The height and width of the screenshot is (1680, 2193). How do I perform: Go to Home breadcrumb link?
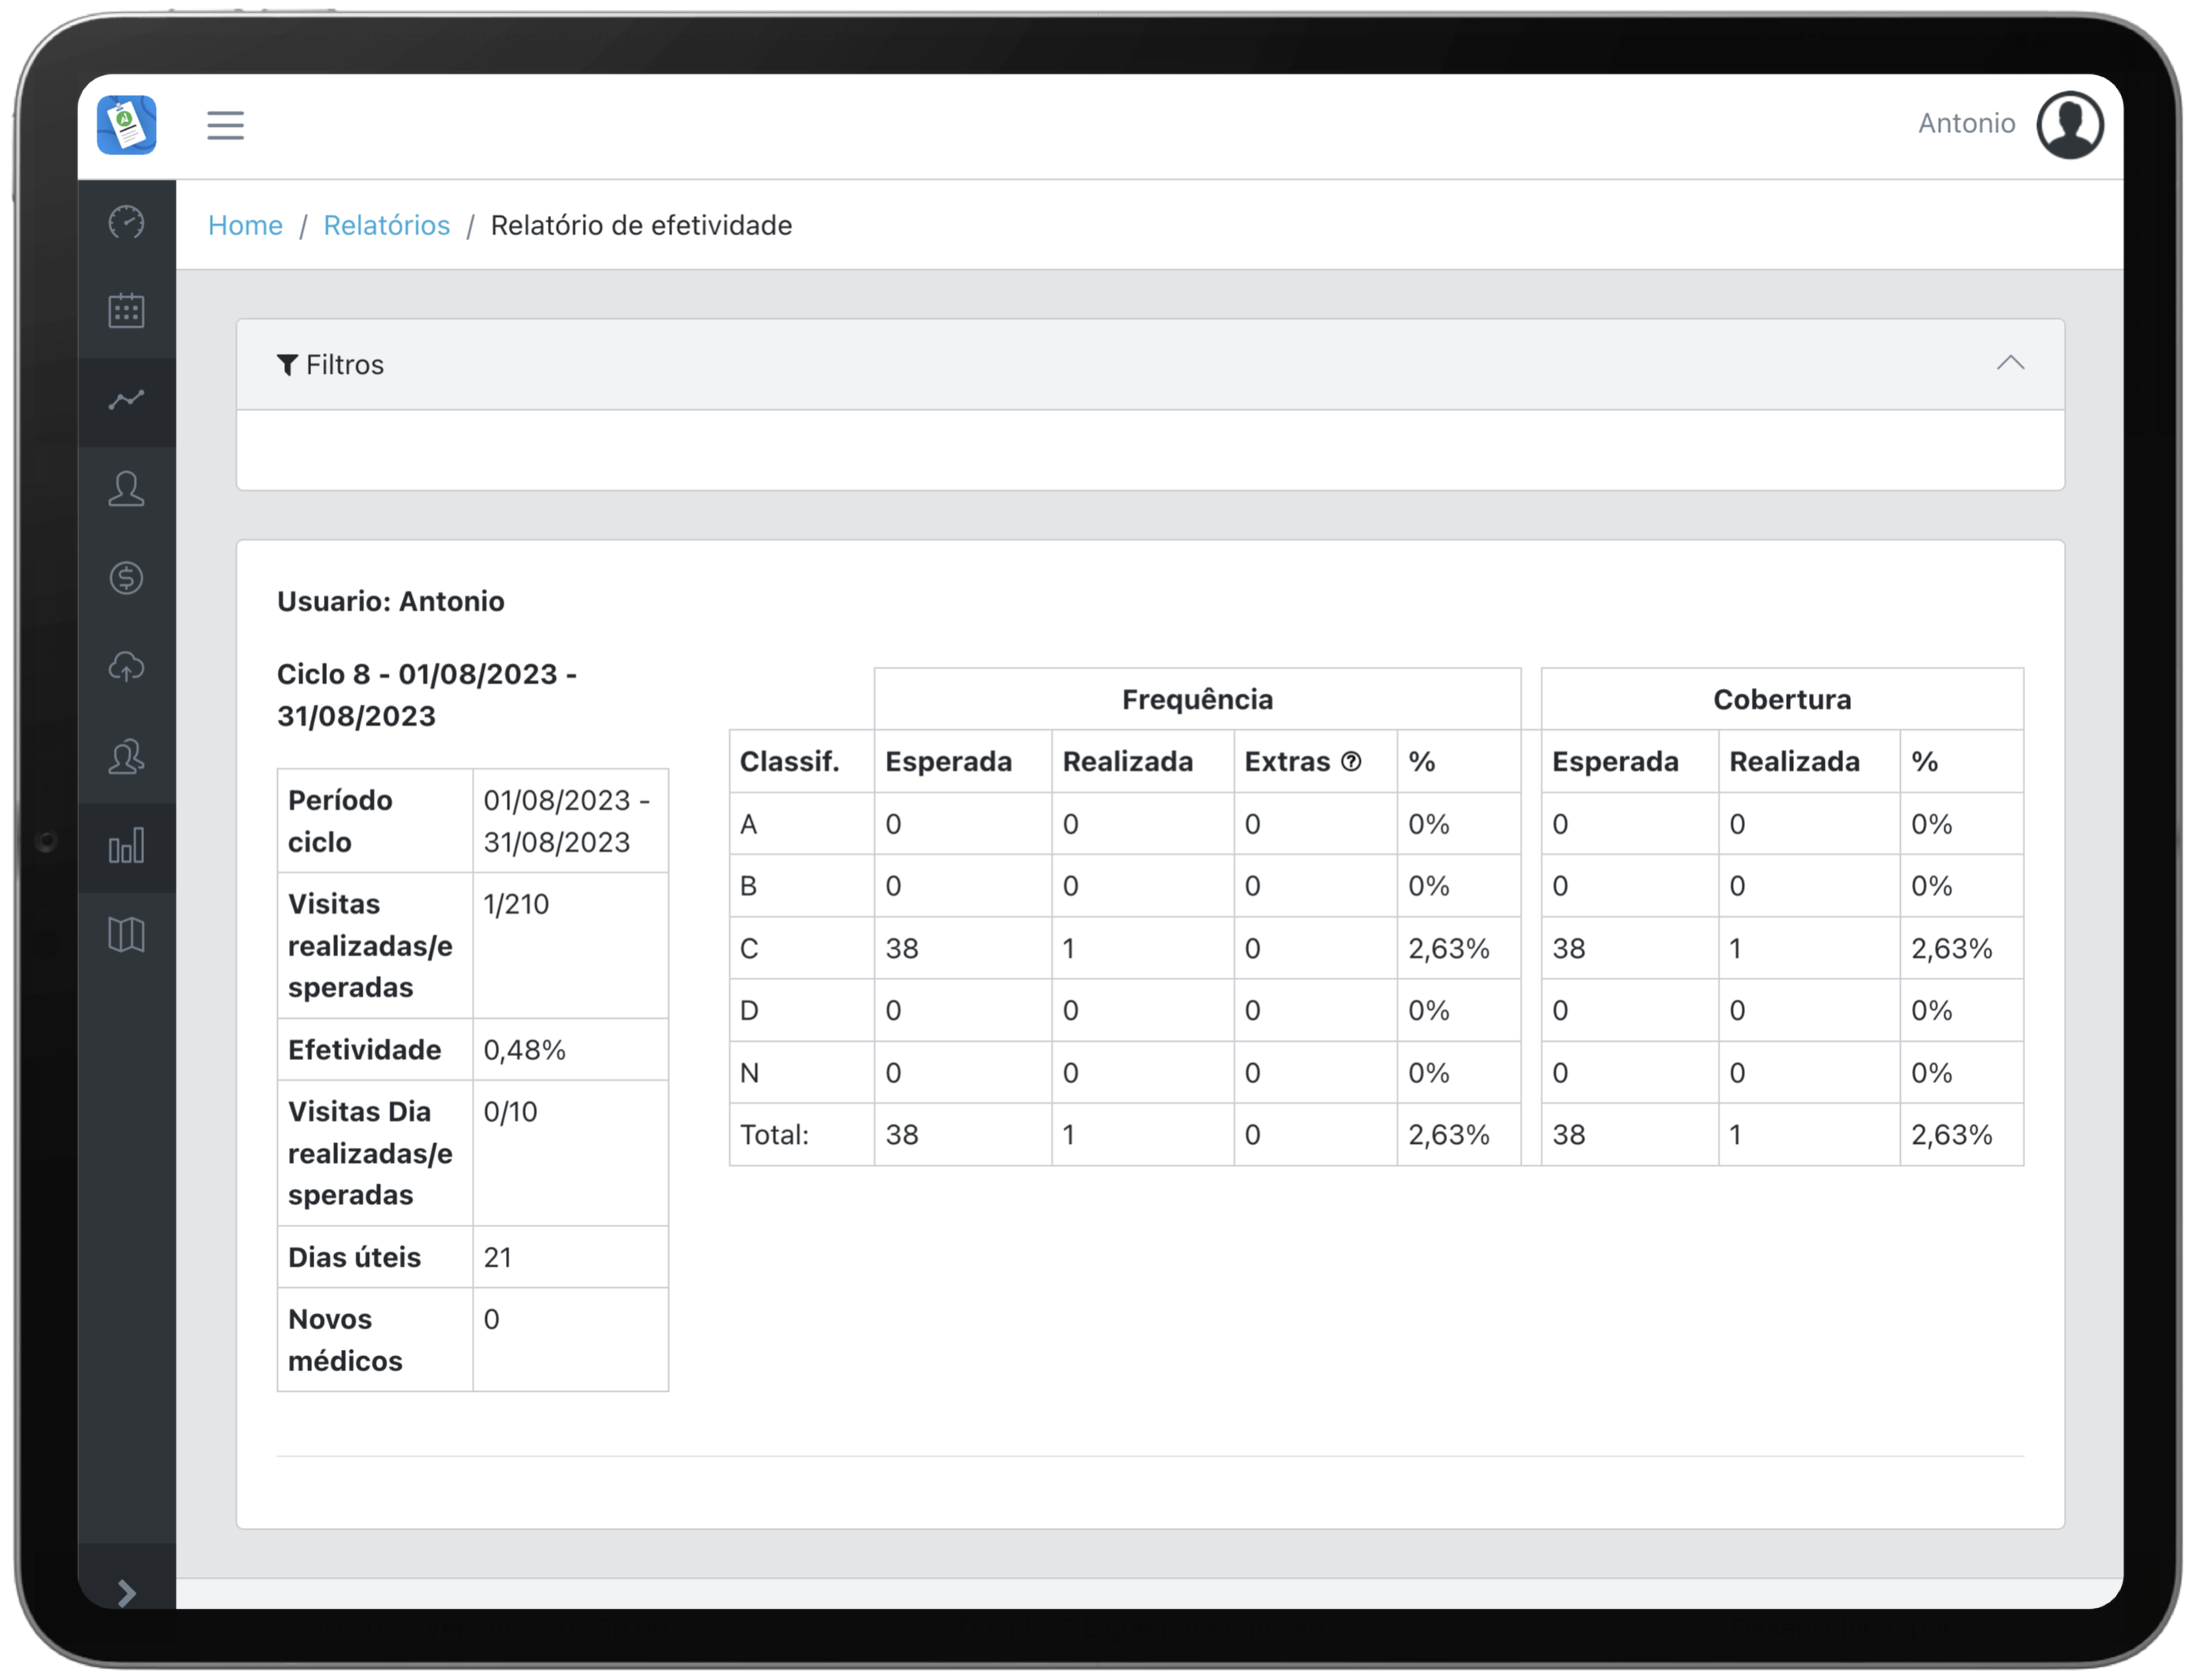pyautogui.click(x=245, y=226)
